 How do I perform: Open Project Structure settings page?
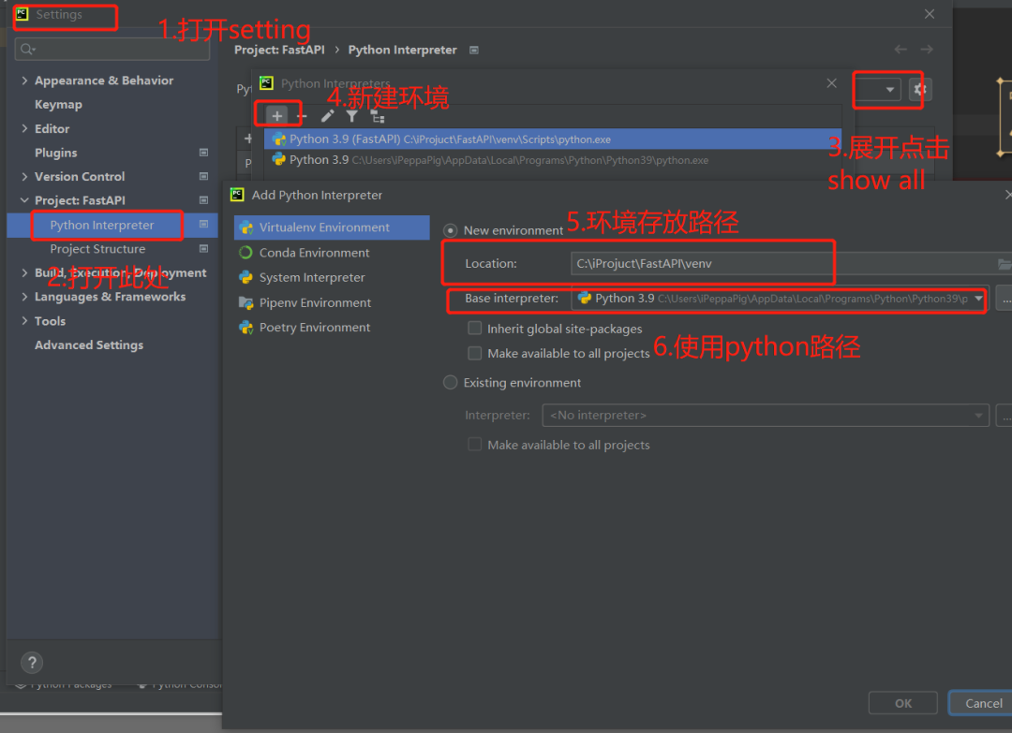point(98,249)
